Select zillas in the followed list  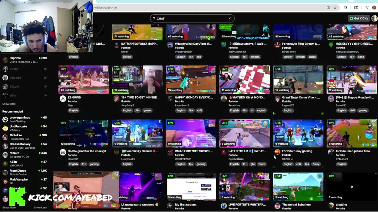(25, 95)
